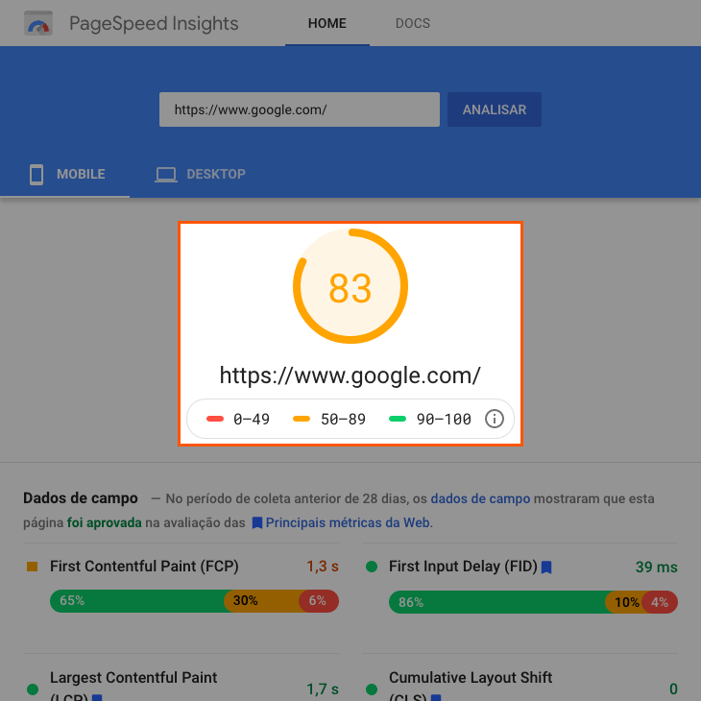Image resolution: width=701 pixels, height=701 pixels.
Task: Open the dados de campo link
Action: 480,498
